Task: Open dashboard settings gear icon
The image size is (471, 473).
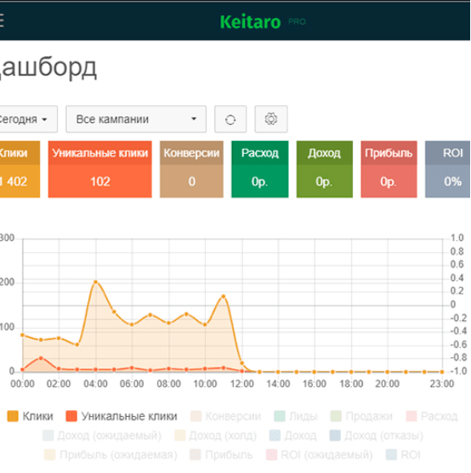Action: [x=271, y=119]
